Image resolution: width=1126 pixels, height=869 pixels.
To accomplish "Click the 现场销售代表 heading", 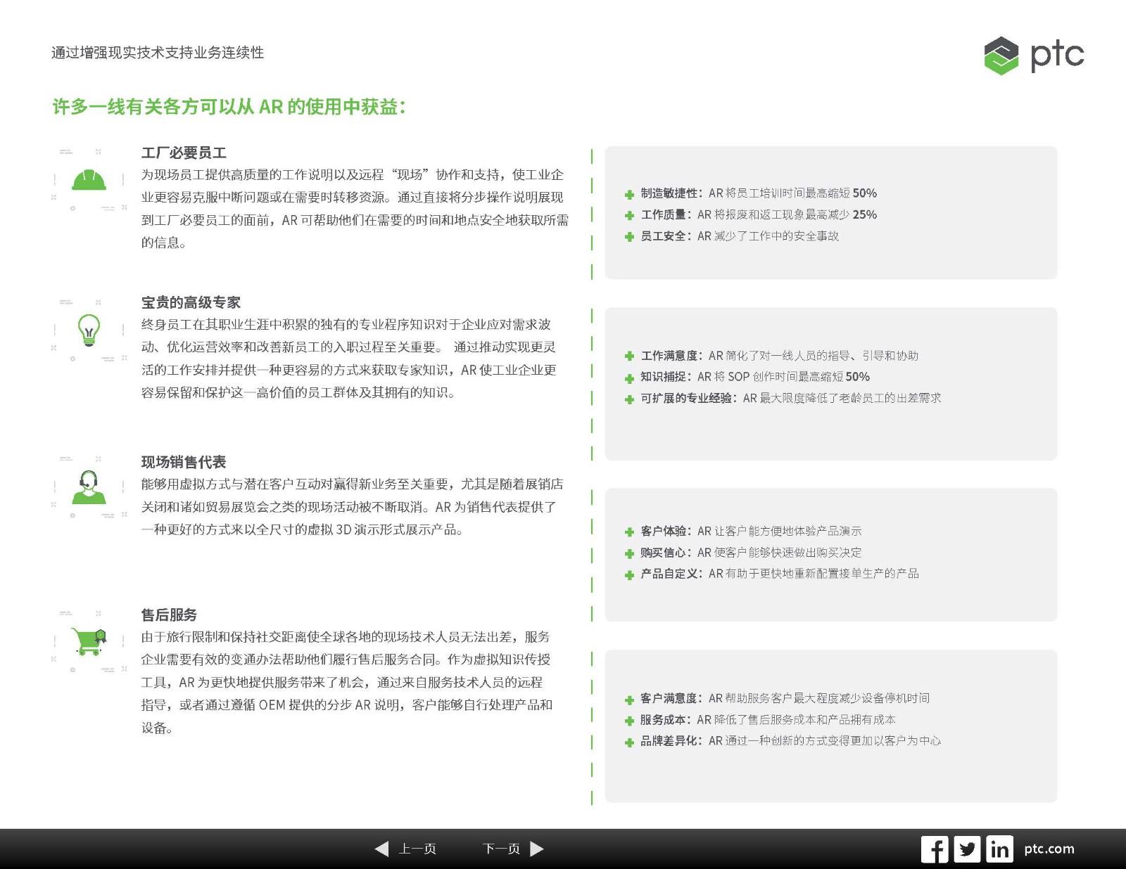I will pyautogui.click(x=184, y=462).
